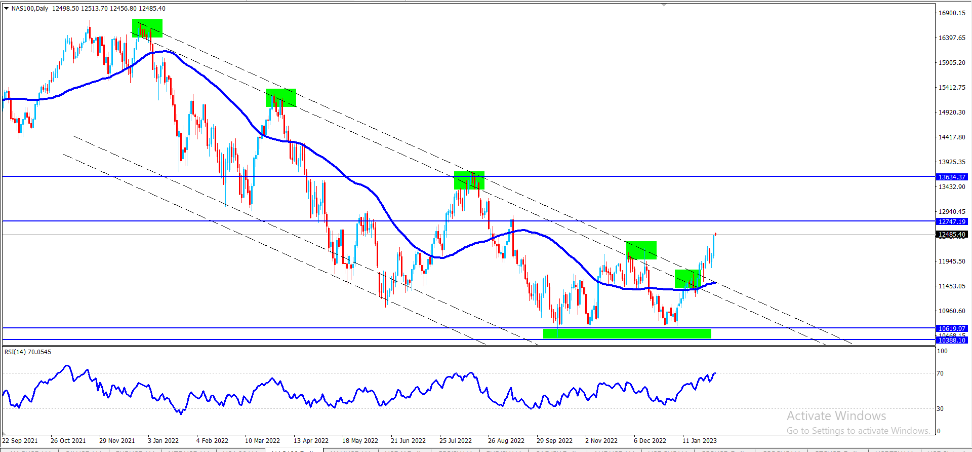Click the RSI 30 level marker
The height and width of the screenshot is (452, 972).
(940, 408)
